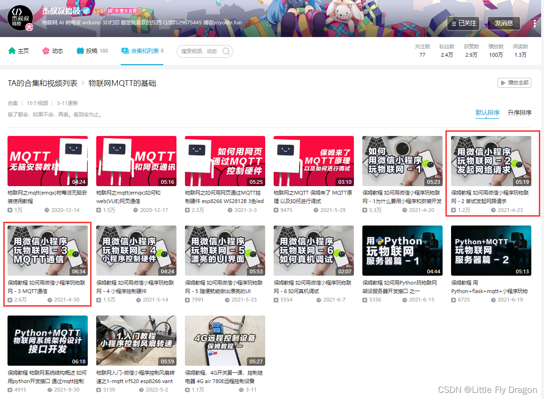Click title 玩物联网-1 为什么要用小程序和安装开发

(x=402, y=197)
